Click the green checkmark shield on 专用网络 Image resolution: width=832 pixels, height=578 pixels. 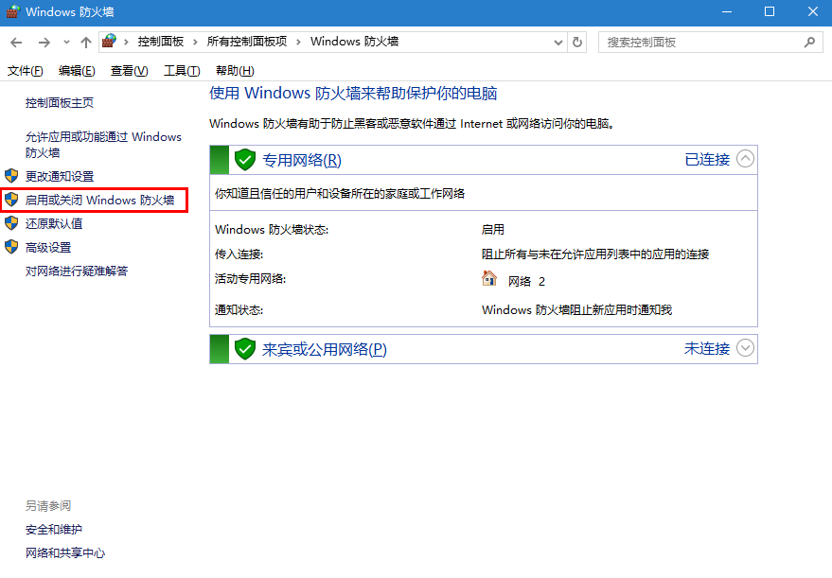(245, 159)
